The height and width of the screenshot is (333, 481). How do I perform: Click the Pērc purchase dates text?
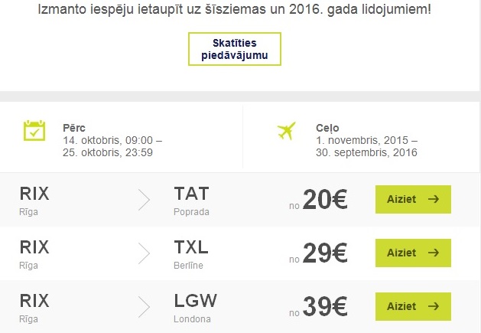(112, 140)
